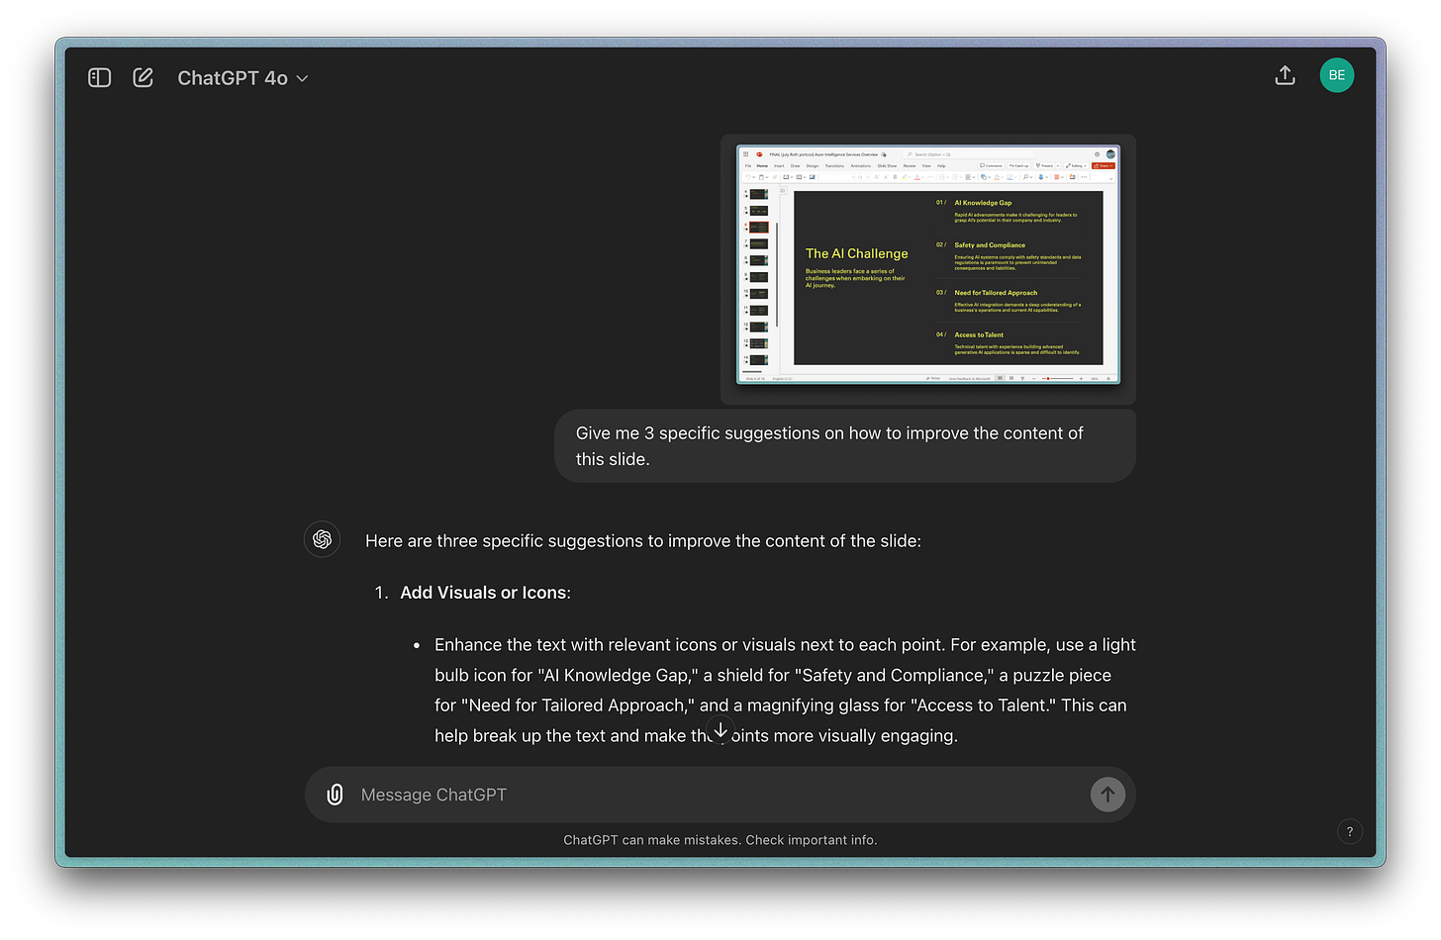Click the paragraph starting "Enhance the text with relevant icons"
Screen dimensions: 1441x940
pos(785,691)
